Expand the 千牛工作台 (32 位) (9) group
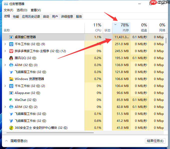The height and width of the screenshot is (149, 170). coord(5,44)
